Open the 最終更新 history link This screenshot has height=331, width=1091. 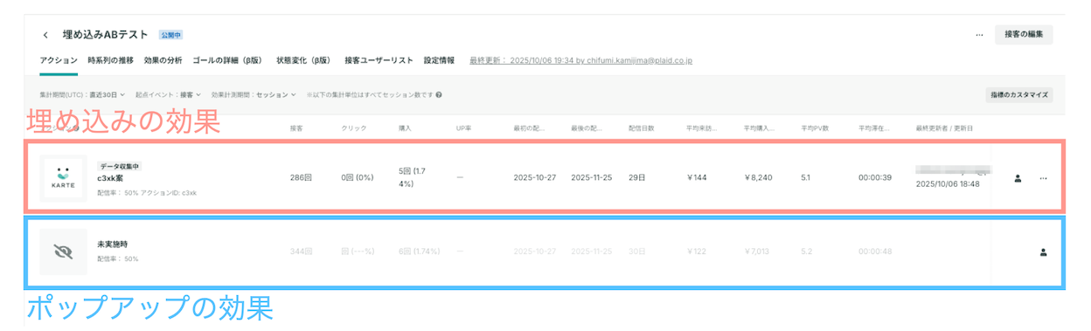(581, 60)
